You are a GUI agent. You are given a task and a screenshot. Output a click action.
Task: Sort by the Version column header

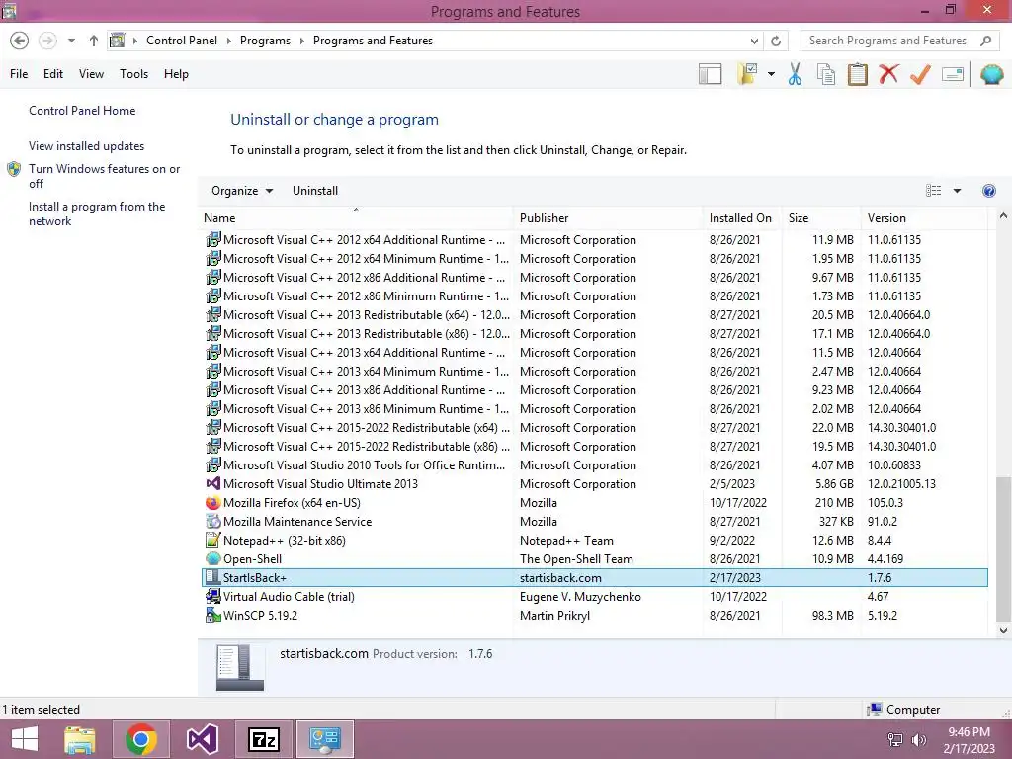[924, 218]
